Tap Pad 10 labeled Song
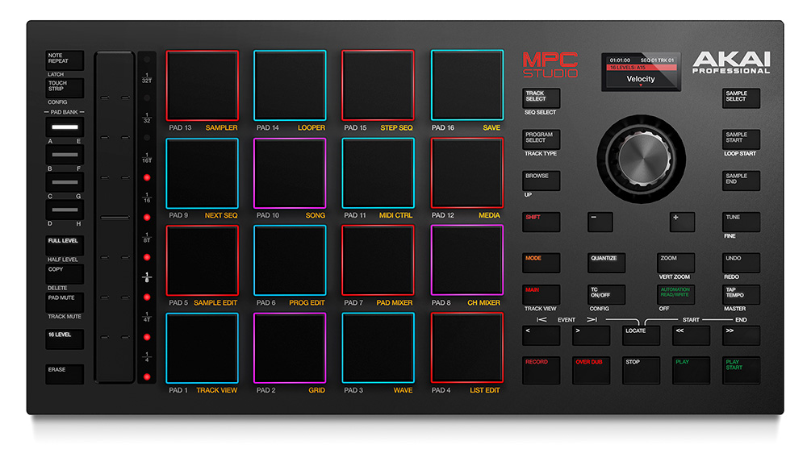This screenshot has height=449, width=807. click(290, 173)
